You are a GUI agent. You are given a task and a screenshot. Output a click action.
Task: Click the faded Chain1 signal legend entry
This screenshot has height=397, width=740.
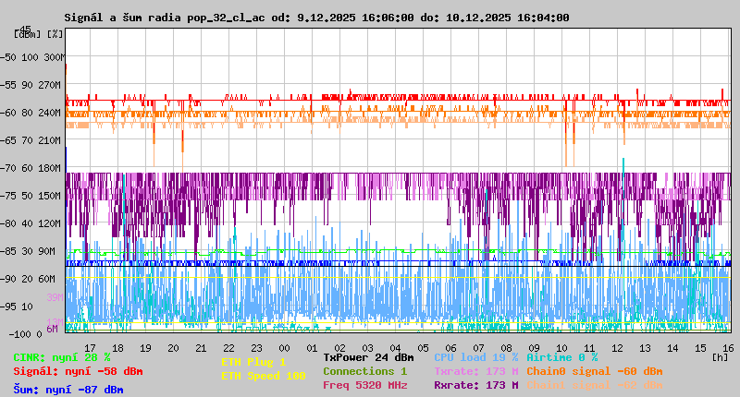[x=594, y=385]
